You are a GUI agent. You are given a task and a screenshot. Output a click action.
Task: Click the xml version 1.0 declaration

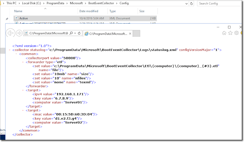click(x=32, y=46)
